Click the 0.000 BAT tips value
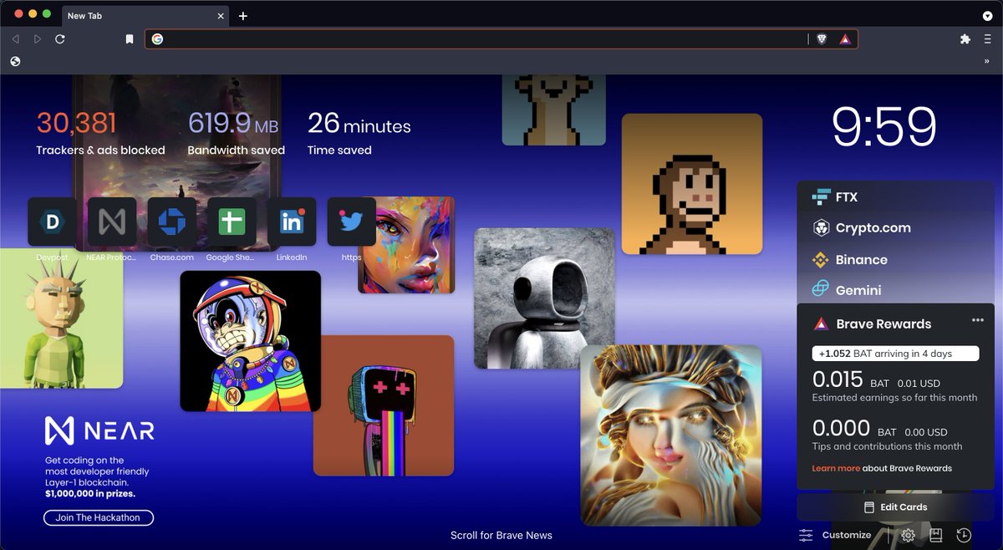 [x=841, y=428]
